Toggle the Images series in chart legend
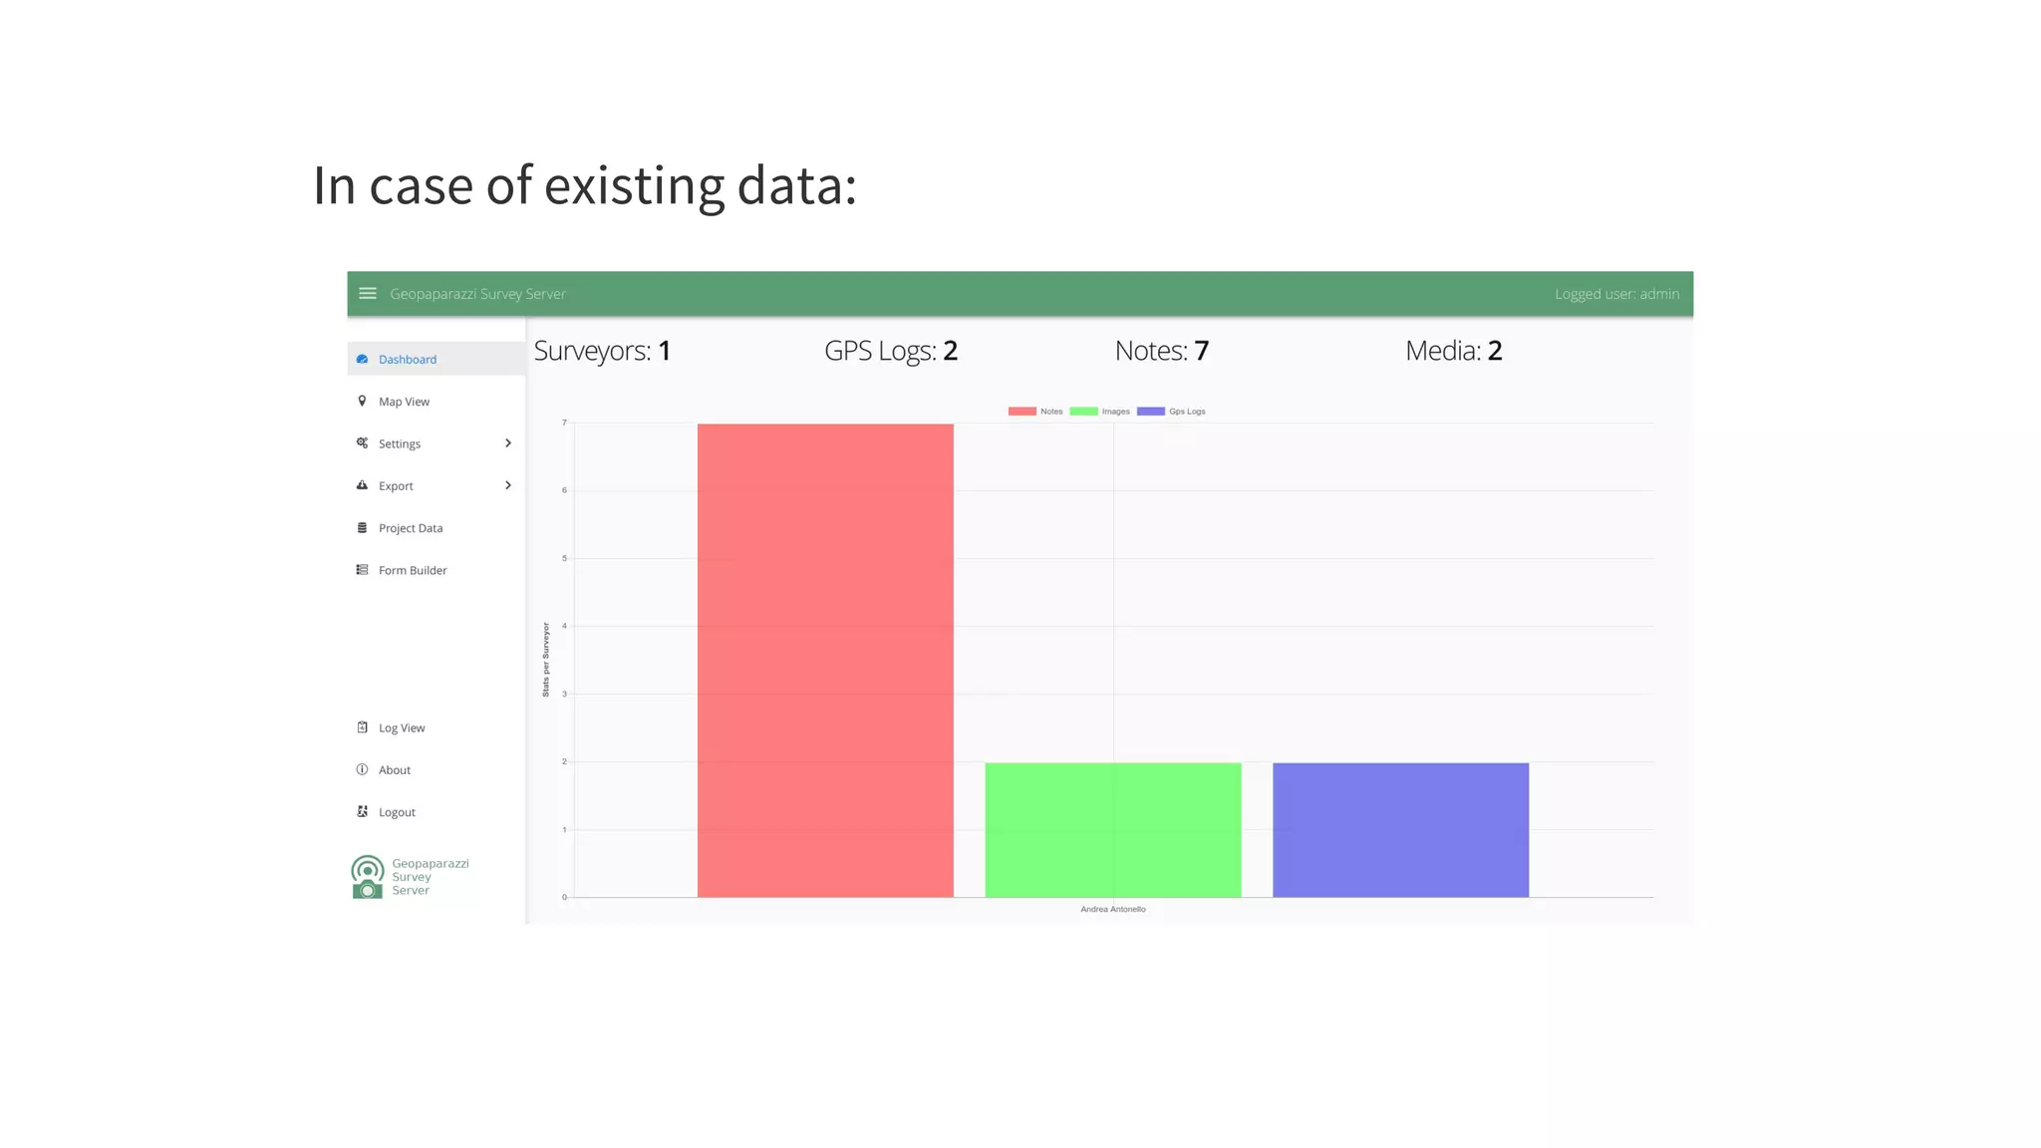The image size is (2041, 1148). (x=1100, y=412)
